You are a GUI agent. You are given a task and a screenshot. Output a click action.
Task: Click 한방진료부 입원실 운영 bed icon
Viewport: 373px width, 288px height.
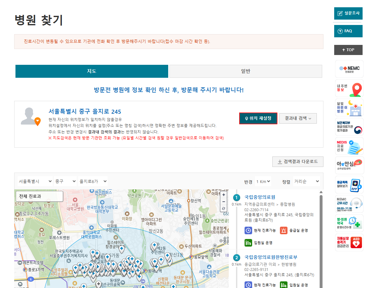coord(284,285)
